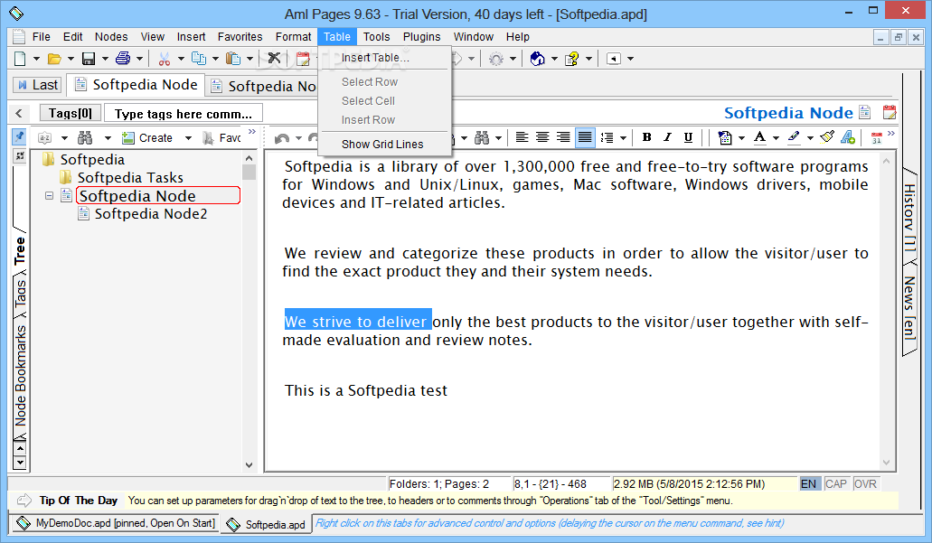The image size is (932, 543).
Task: Click the date calendar icon in editor toolbar
Action: coord(877,138)
